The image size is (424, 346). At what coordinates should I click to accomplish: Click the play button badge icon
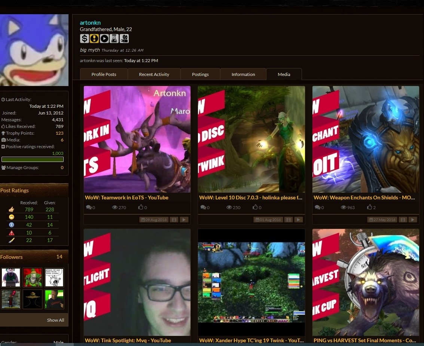[x=104, y=39]
